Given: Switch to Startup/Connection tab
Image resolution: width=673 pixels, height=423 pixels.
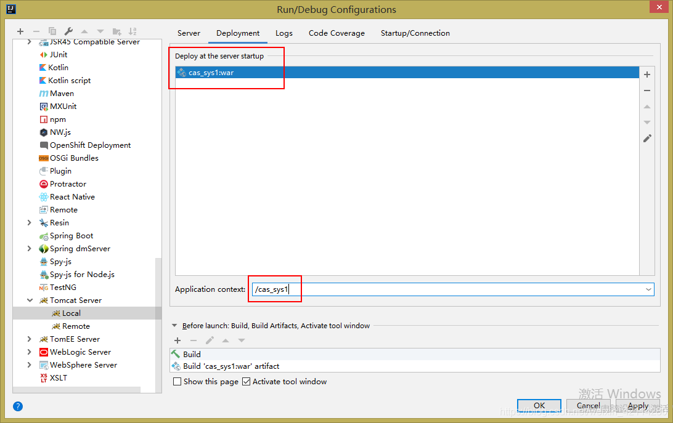Looking at the screenshot, I should tap(415, 33).
